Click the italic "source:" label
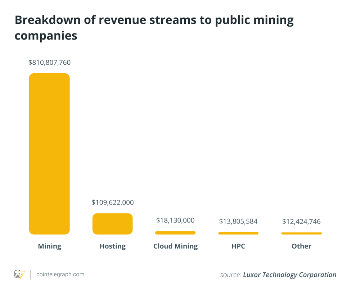The height and width of the screenshot is (294, 351). (x=230, y=275)
